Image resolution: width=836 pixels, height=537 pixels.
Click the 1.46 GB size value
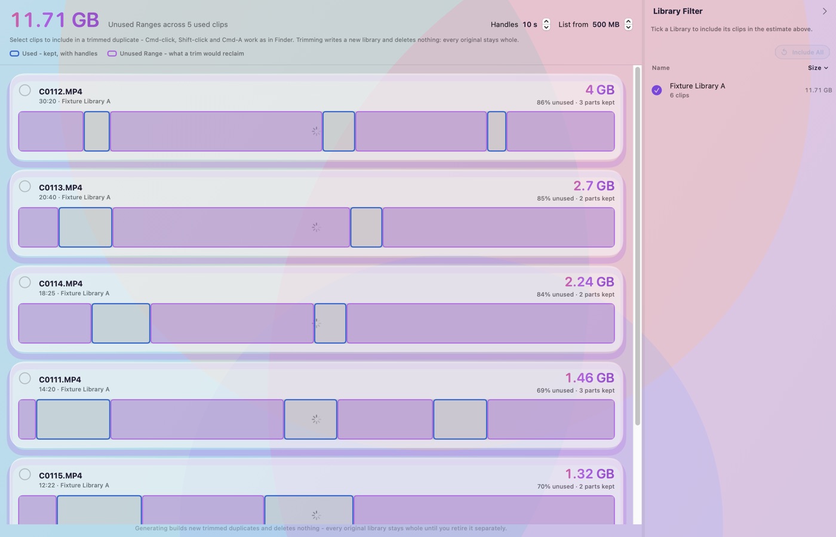tap(589, 378)
